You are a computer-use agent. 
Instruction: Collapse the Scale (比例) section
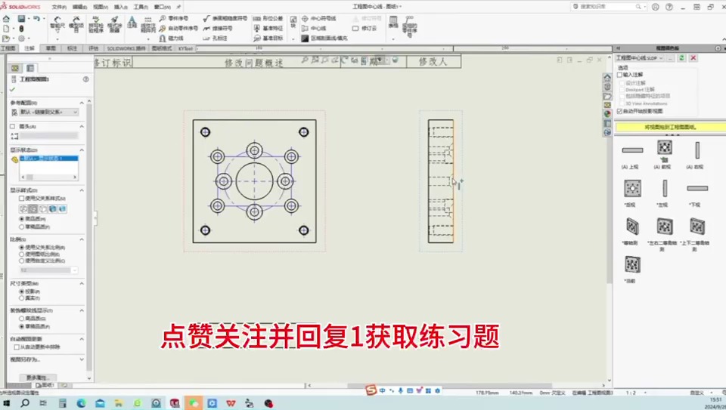(x=82, y=239)
